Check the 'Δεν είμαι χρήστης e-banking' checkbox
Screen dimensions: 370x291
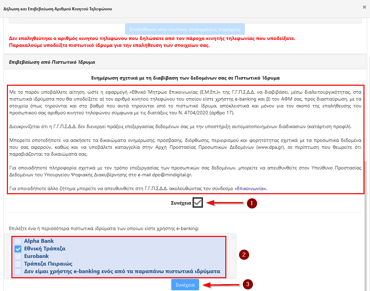[18, 272]
